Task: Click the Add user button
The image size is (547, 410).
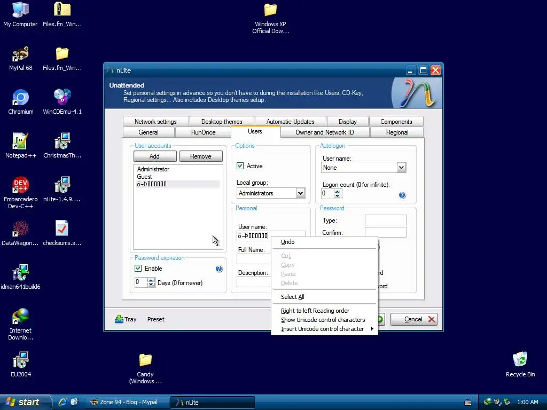Action: [x=155, y=156]
